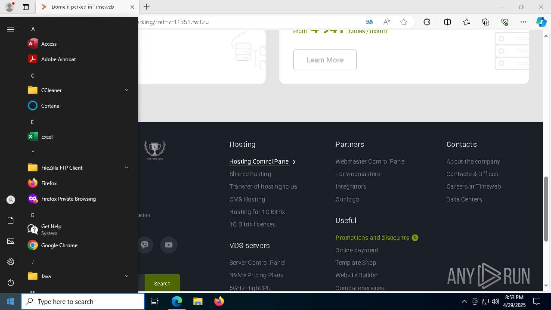The height and width of the screenshot is (310, 551).
Task: Show hidden system tray icons
Action: pos(464,301)
